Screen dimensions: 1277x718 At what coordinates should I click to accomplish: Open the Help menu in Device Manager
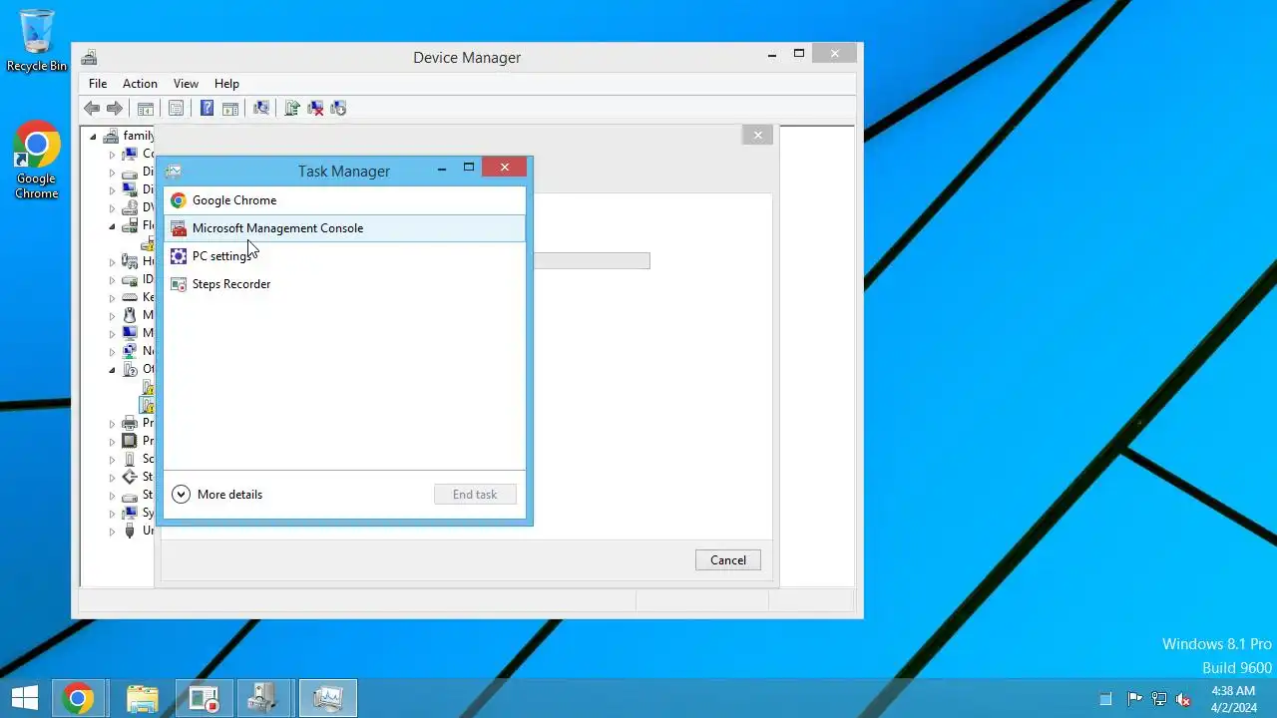226,84
